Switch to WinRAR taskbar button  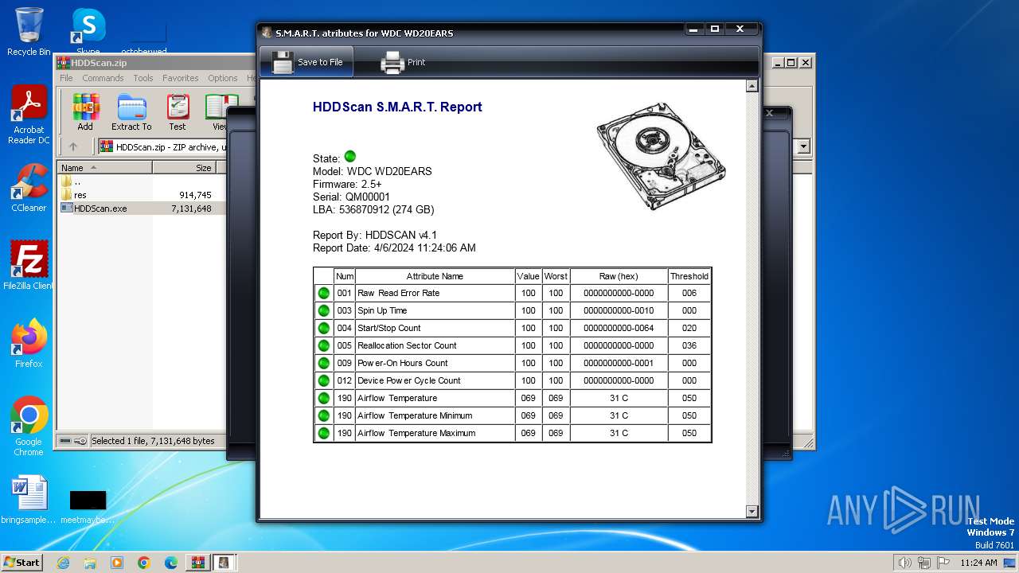click(x=197, y=563)
